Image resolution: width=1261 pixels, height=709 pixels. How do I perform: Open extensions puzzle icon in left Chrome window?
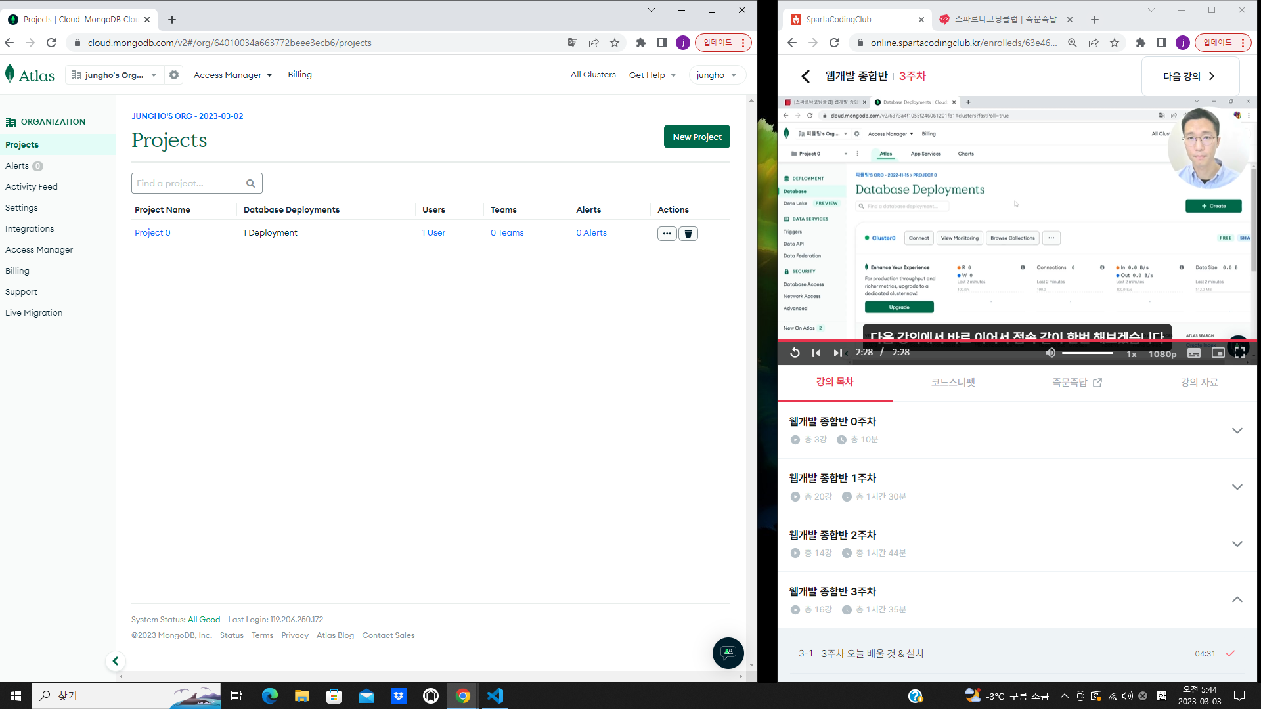[641, 43]
